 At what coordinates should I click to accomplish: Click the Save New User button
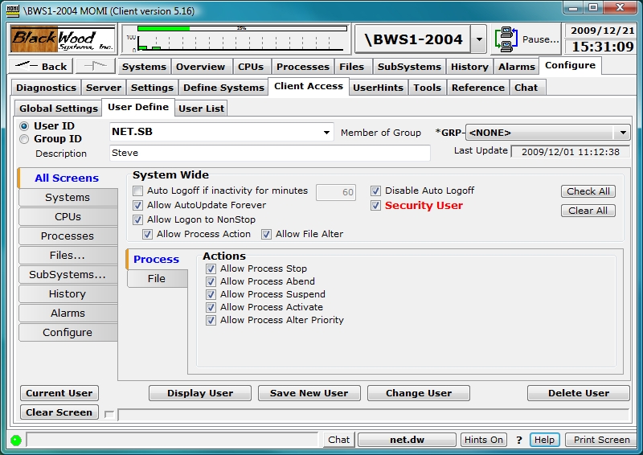(309, 393)
